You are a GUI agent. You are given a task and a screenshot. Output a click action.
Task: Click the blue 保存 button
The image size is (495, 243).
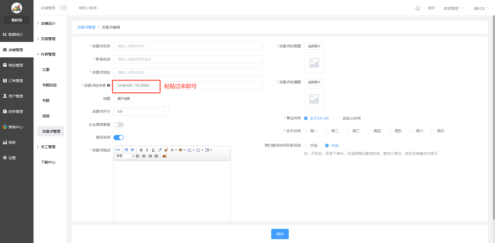[280, 234]
